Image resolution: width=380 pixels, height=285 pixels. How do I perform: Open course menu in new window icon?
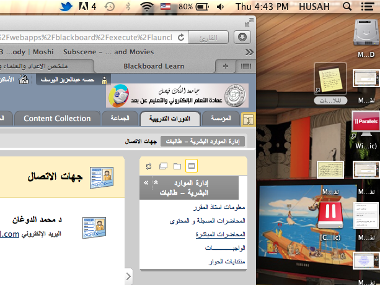pyautogui.click(x=163, y=166)
